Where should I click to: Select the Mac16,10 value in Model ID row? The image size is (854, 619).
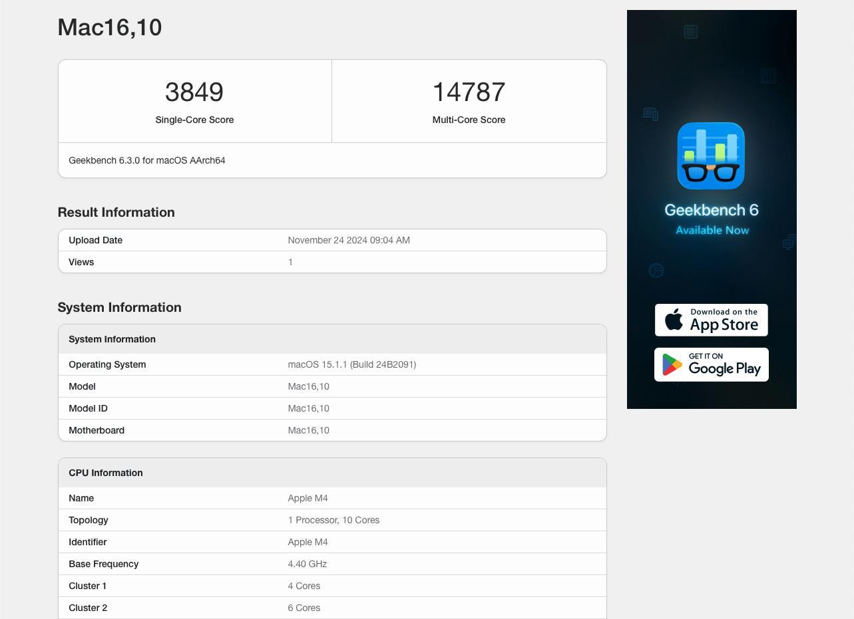[308, 408]
